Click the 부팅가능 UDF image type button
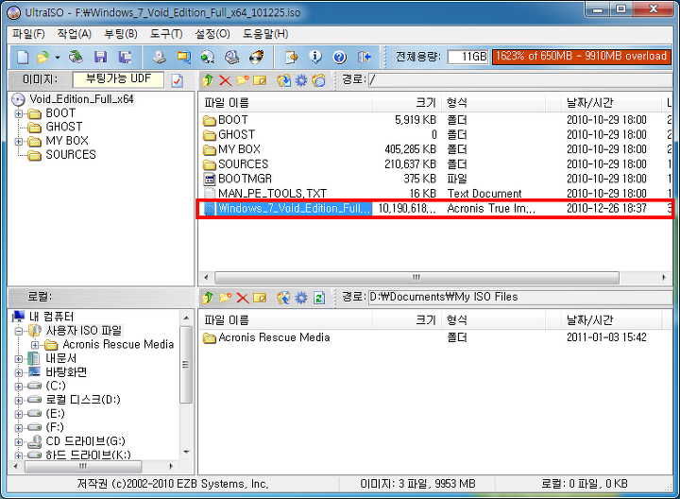Viewport: 680px width, 499px height. 118,79
